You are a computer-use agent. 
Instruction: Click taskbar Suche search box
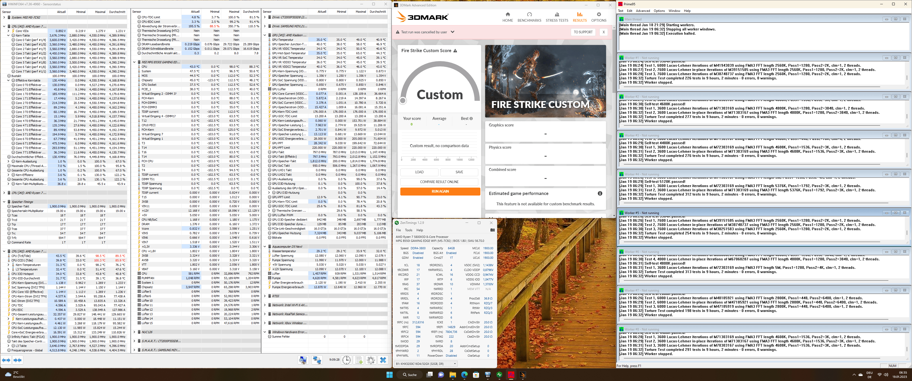click(x=410, y=375)
